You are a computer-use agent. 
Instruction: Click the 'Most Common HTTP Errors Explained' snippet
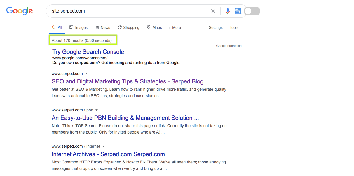tap(139, 165)
